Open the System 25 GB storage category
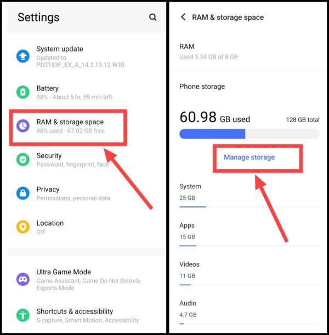The image size is (329, 335). (249, 195)
